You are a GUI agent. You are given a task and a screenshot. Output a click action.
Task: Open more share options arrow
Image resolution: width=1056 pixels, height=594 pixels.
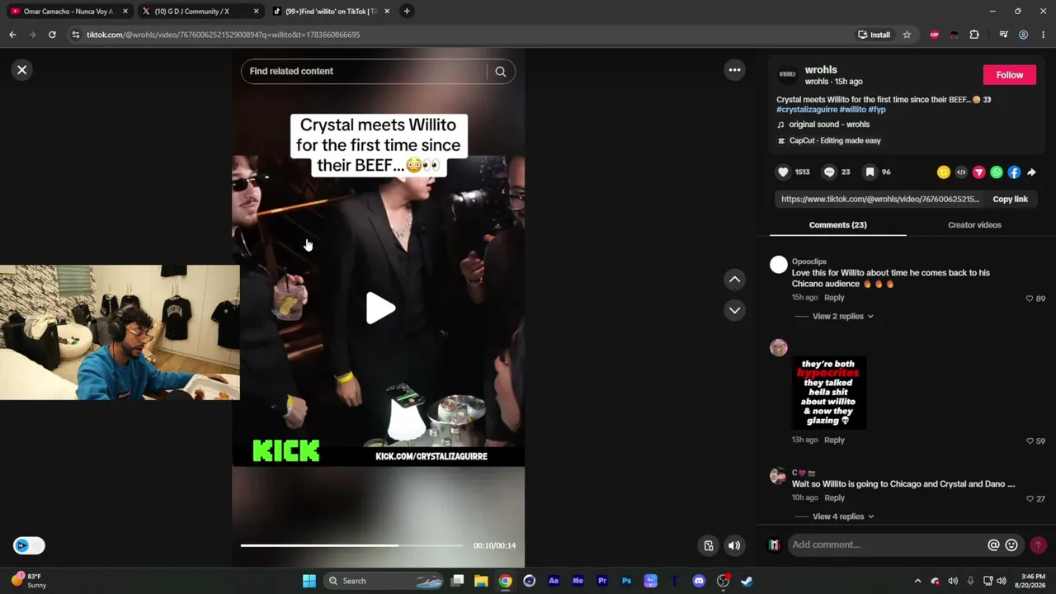tap(1031, 172)
